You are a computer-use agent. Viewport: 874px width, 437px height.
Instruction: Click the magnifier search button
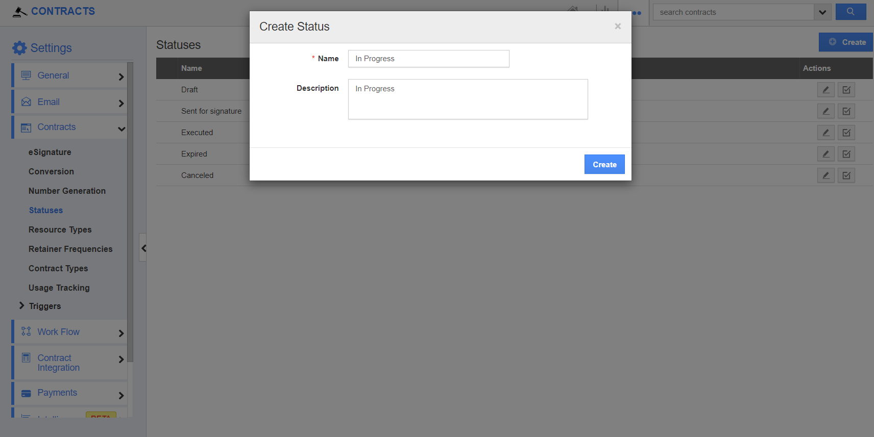click(851, 12)
